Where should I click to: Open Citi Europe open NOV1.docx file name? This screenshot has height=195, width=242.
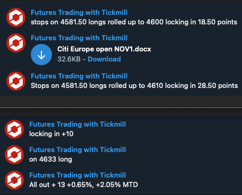pos(104,49)
